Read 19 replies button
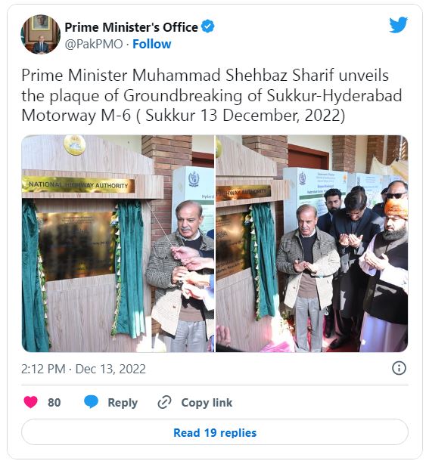426x464 pixels. pyautogui.click(x=215, y=432)
